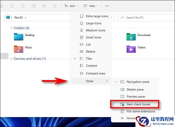Enable Item check boxes
This screenshot has height=127, width=175.
135,104
